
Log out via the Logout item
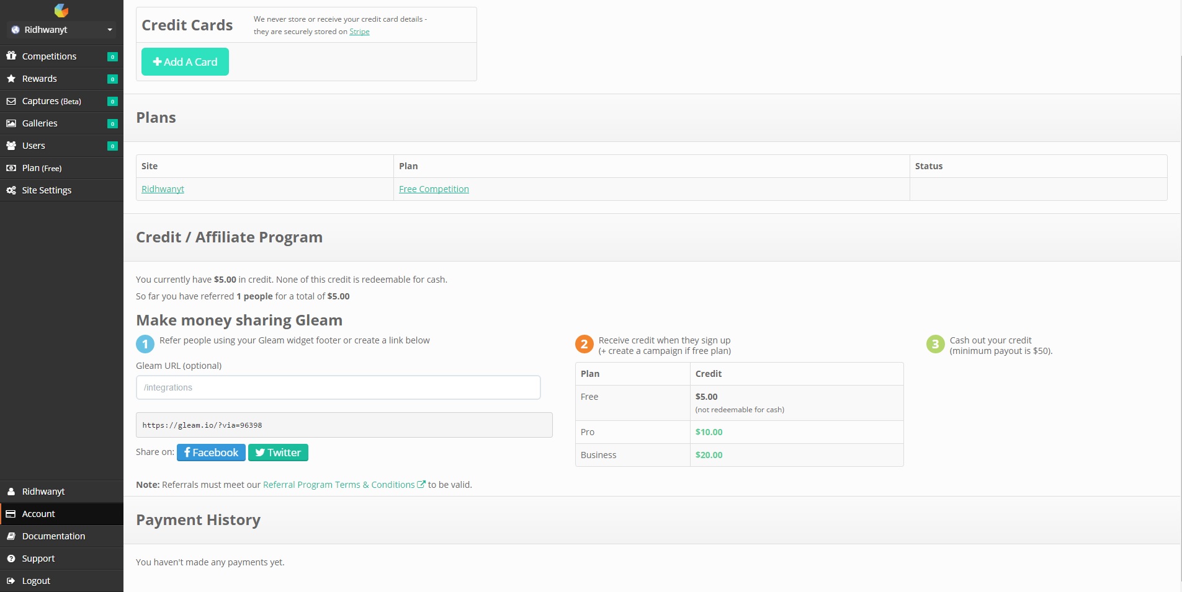tap(61, 581)
